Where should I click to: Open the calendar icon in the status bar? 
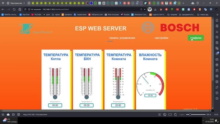pos(19,115)
